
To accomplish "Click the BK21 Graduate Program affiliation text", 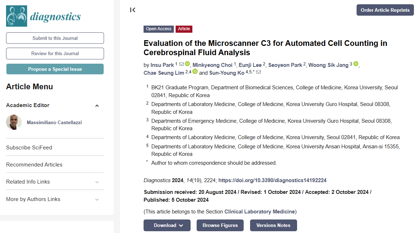I will tap(274, 91).
